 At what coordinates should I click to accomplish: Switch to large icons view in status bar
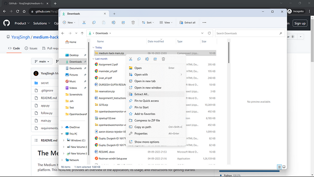pos(284,167)
